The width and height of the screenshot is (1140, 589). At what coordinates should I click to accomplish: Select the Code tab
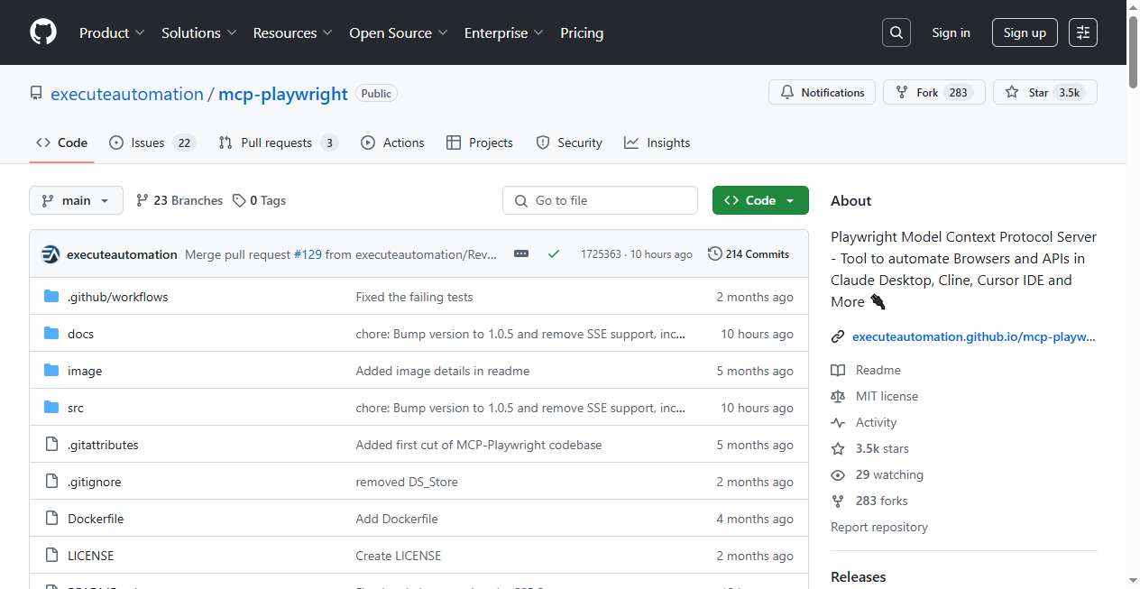pos(61,143)
